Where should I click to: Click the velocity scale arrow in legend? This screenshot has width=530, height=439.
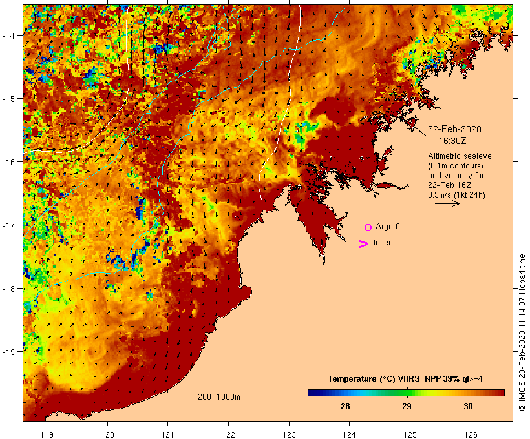pyautogui.click(x=447, y=203)
